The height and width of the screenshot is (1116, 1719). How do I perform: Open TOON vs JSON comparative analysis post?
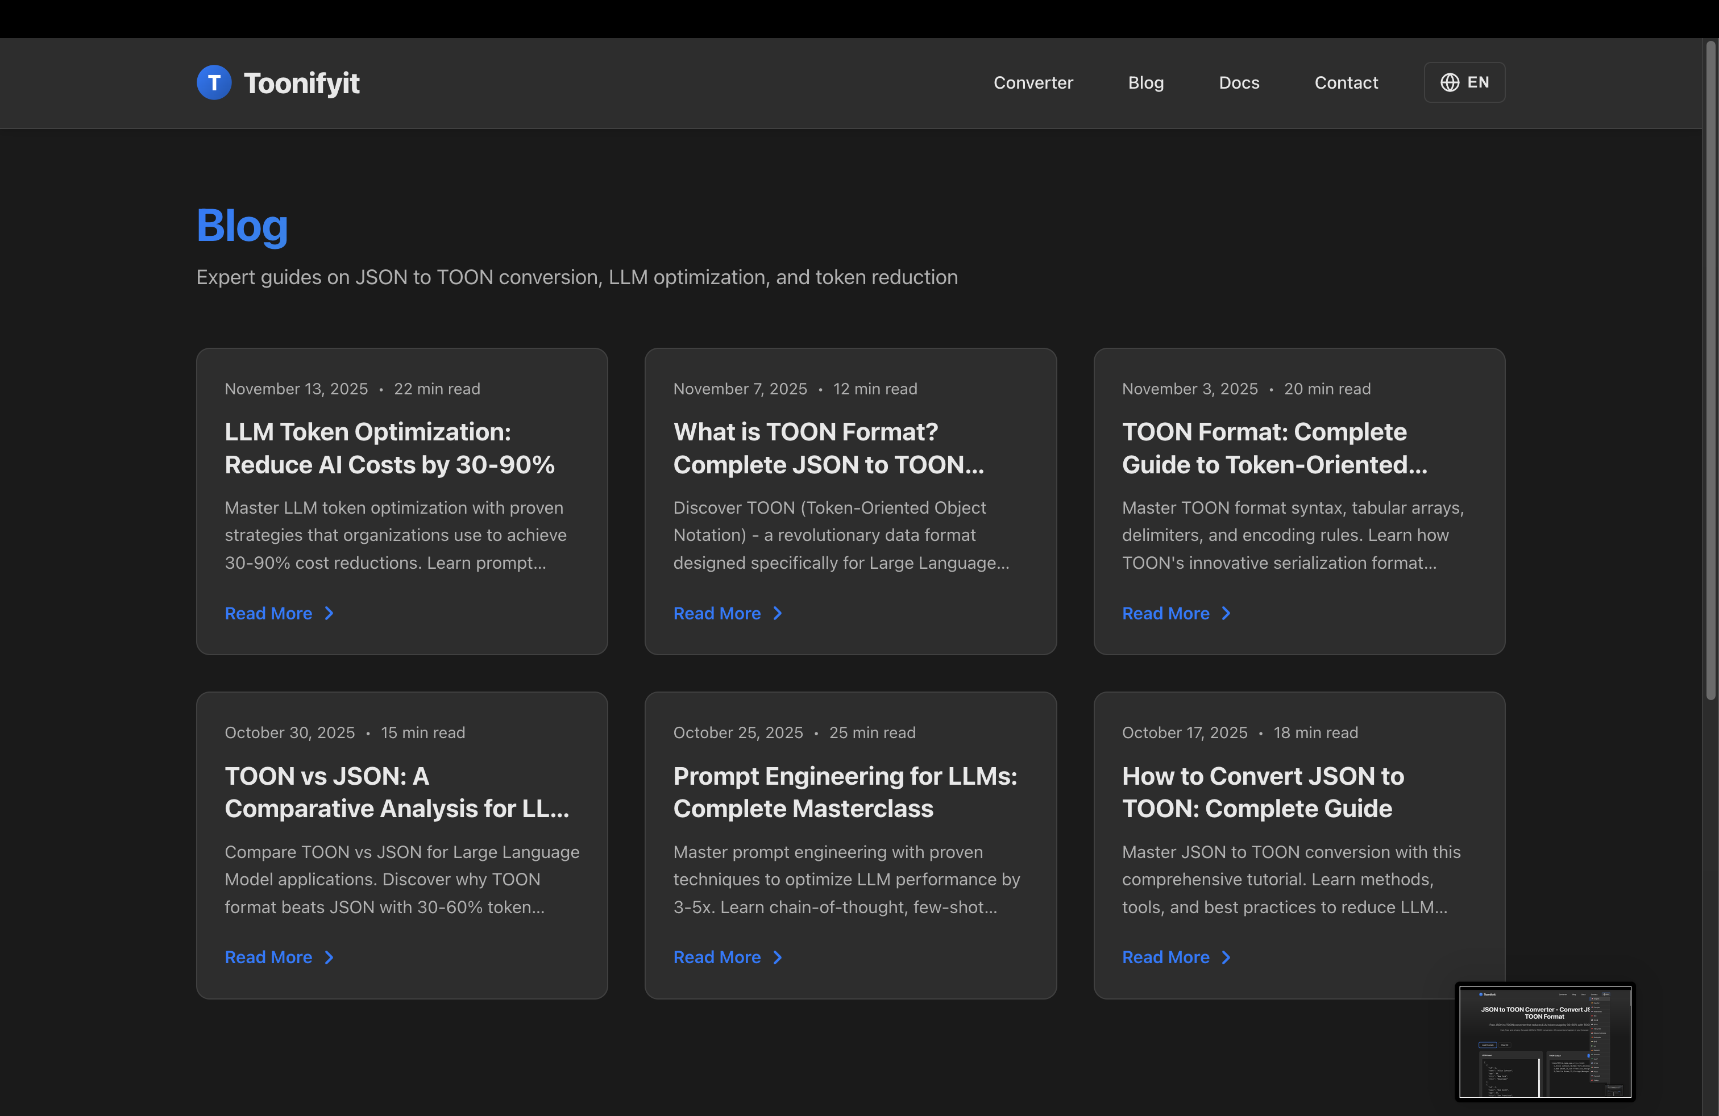[x=397, y=792]
